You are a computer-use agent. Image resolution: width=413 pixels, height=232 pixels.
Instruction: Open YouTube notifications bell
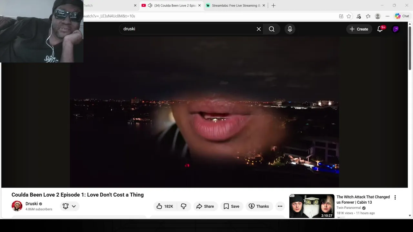click(x=380, y=29)
